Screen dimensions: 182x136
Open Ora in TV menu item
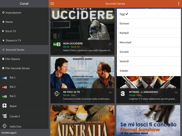24,31
